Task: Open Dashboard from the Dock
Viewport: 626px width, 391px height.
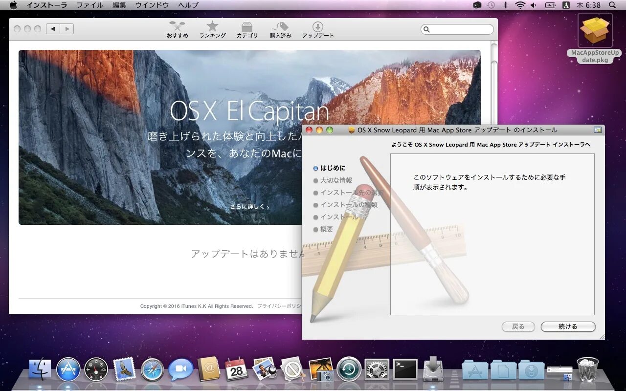Action: pyautogui.click(x=96, y=369)
